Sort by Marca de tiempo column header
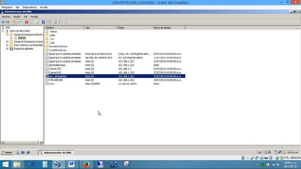Screen dimensions: 301x169 coord(169,28)
